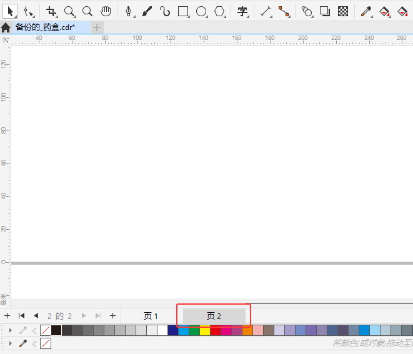Apply the green color swatch
This screenshot has height=354, width=413.
(194, 330)
